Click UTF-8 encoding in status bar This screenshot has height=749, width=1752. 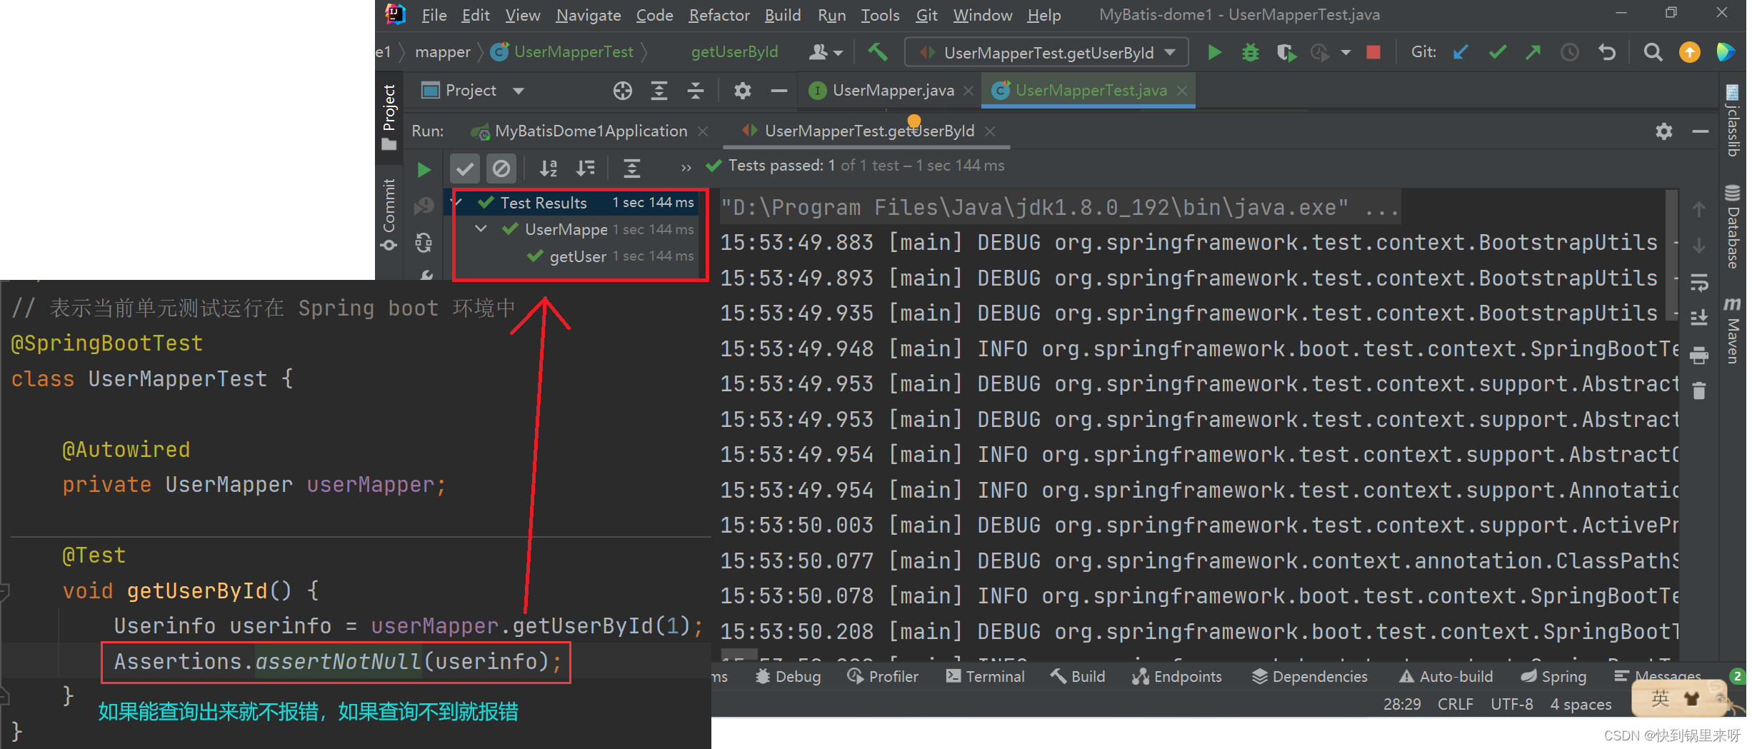[x=1512, y=705]
